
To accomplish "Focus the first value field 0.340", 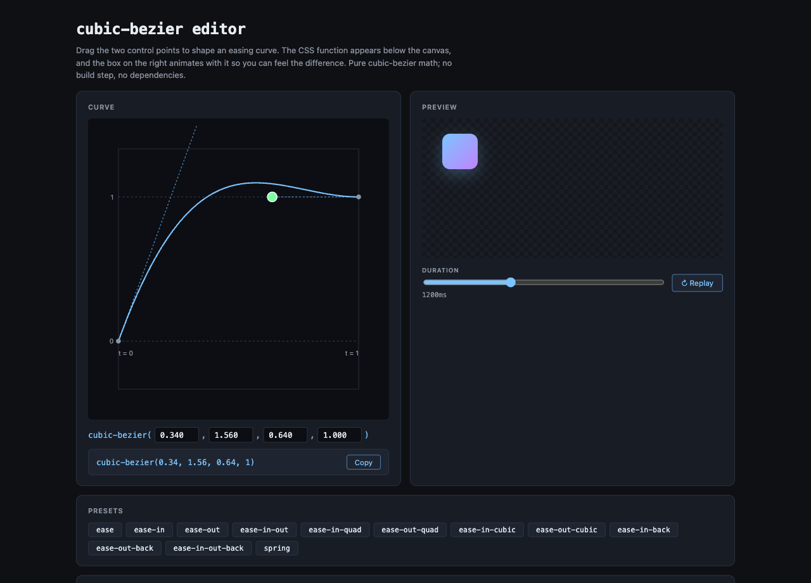I will click(x=177, y=435).
